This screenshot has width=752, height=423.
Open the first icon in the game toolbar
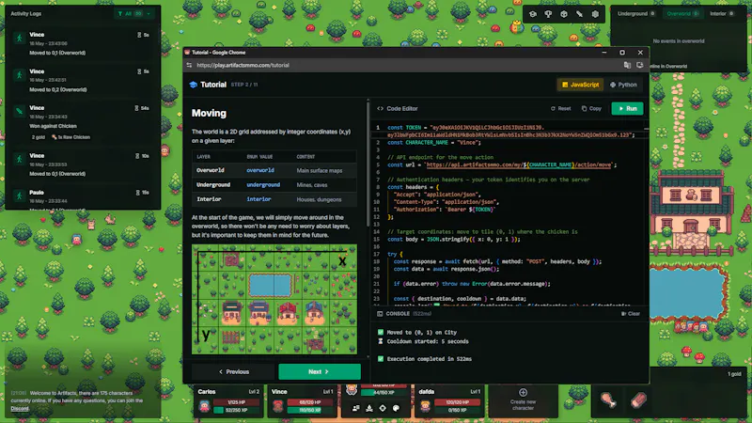tap(533, 14)
